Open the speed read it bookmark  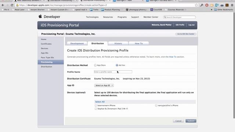(80, 10)
